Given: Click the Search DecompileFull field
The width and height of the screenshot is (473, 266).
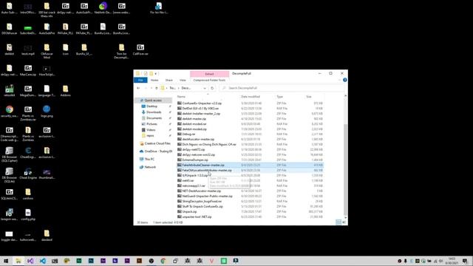Looking at the screenshot, I should click(282, 88).
